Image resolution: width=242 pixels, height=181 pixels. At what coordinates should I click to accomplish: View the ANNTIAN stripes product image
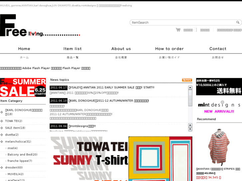219,147
